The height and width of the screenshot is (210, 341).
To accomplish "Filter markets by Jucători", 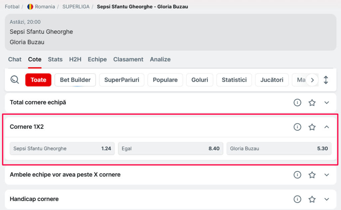I will click(x=272, y=80).
